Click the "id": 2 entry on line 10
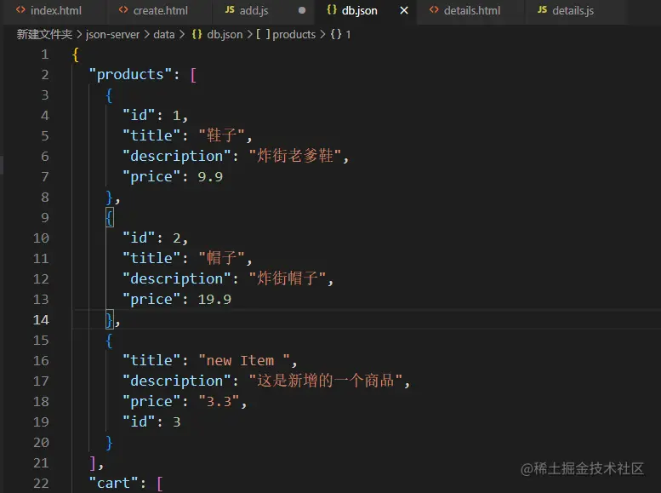The height and width of the screenshot is (493, 661). click(x=151, y=238)
